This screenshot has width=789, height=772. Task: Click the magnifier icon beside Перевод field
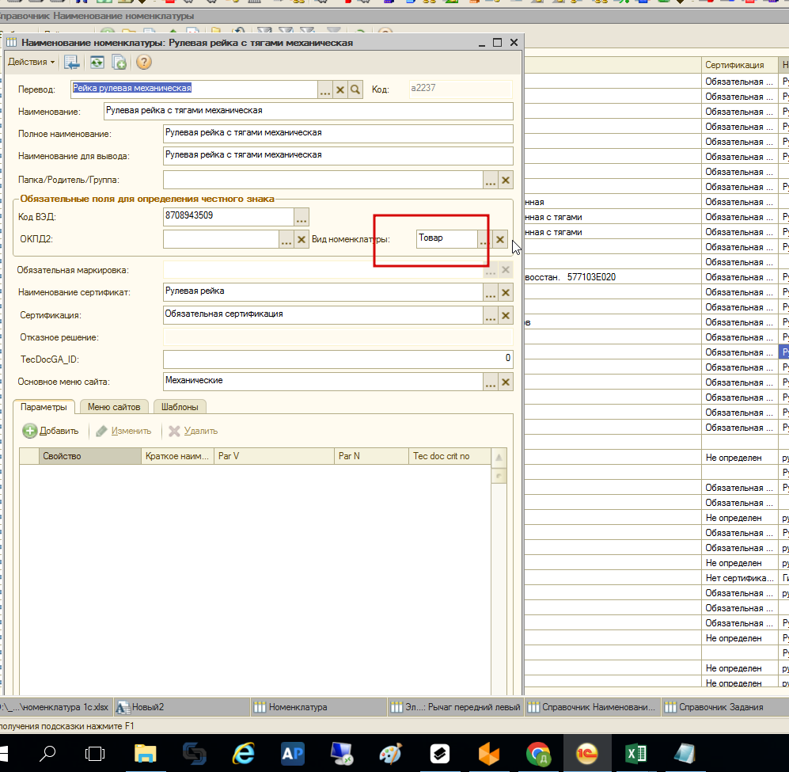(355, 89)
